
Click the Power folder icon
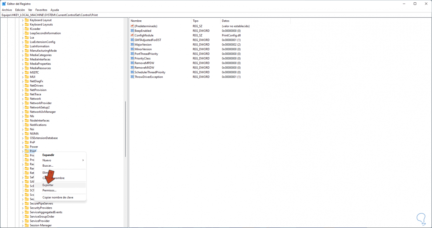click(x=27, y=147)
